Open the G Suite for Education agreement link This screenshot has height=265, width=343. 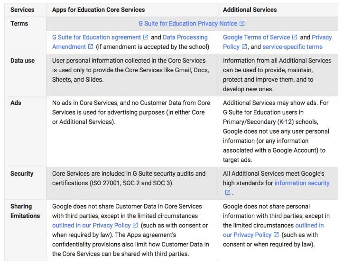[x=96, y=37]
